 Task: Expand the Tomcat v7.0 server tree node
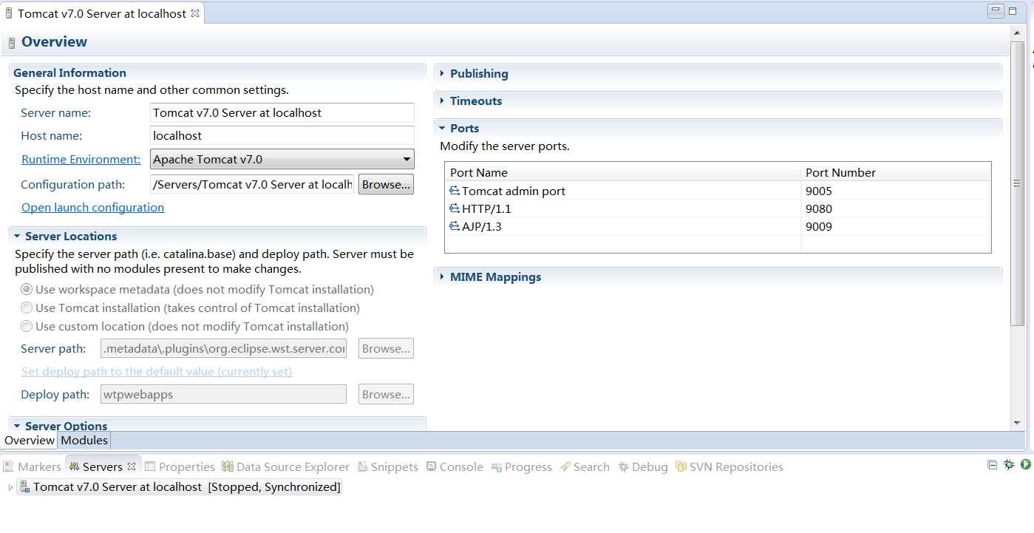[10, 487]
